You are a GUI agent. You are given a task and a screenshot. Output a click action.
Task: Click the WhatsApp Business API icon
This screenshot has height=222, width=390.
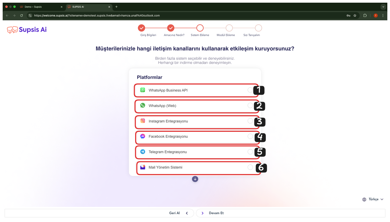coord(143,90)
